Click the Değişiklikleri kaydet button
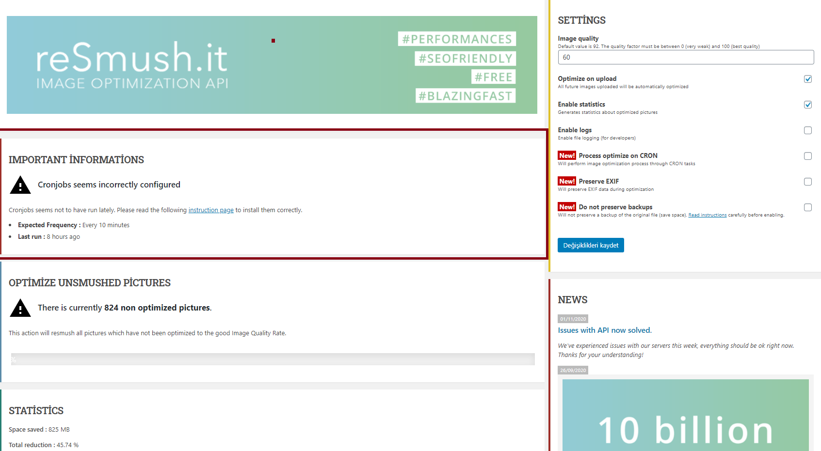This screenshot has width=821, height=451. [x=591, y=245]
